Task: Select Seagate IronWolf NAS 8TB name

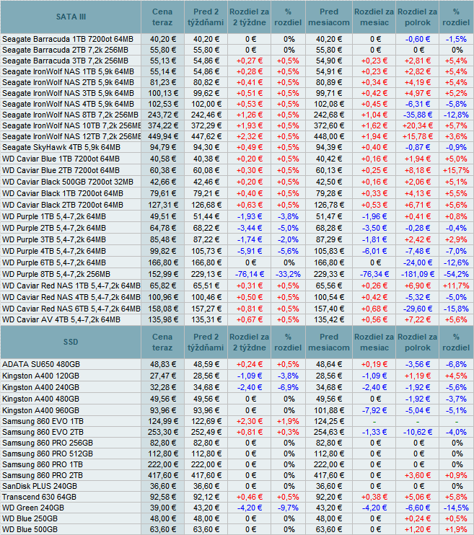Action: coord(71,115)
